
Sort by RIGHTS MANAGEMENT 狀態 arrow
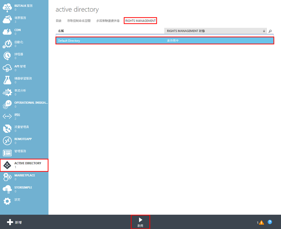pyautogui.click(x=264, y=31)
